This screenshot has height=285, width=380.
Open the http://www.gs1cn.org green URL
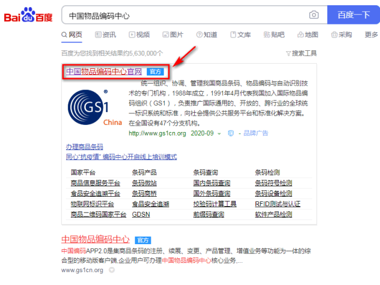157,133
